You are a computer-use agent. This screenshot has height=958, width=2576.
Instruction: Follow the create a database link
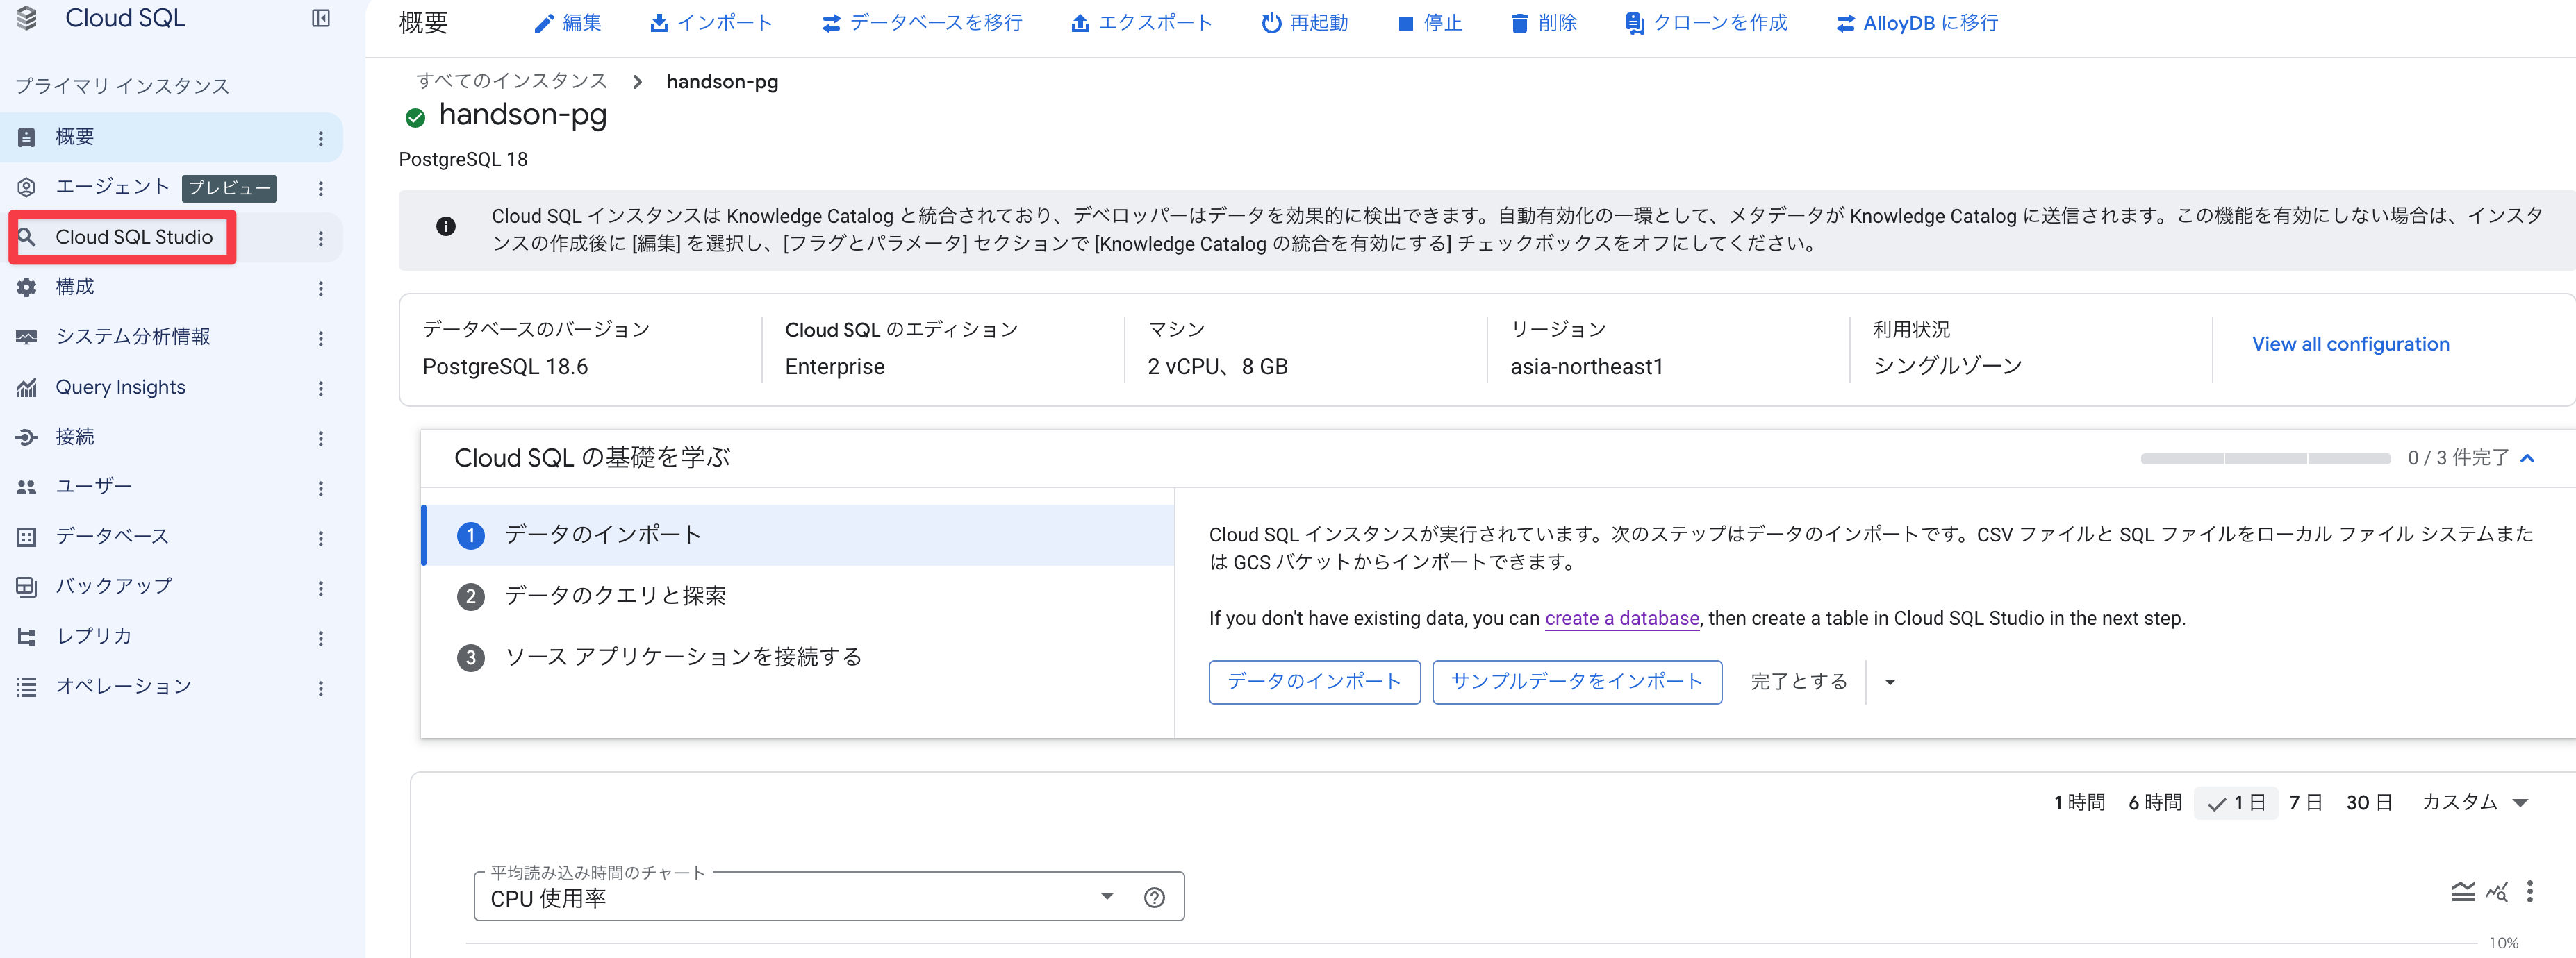pos(1621,619)
